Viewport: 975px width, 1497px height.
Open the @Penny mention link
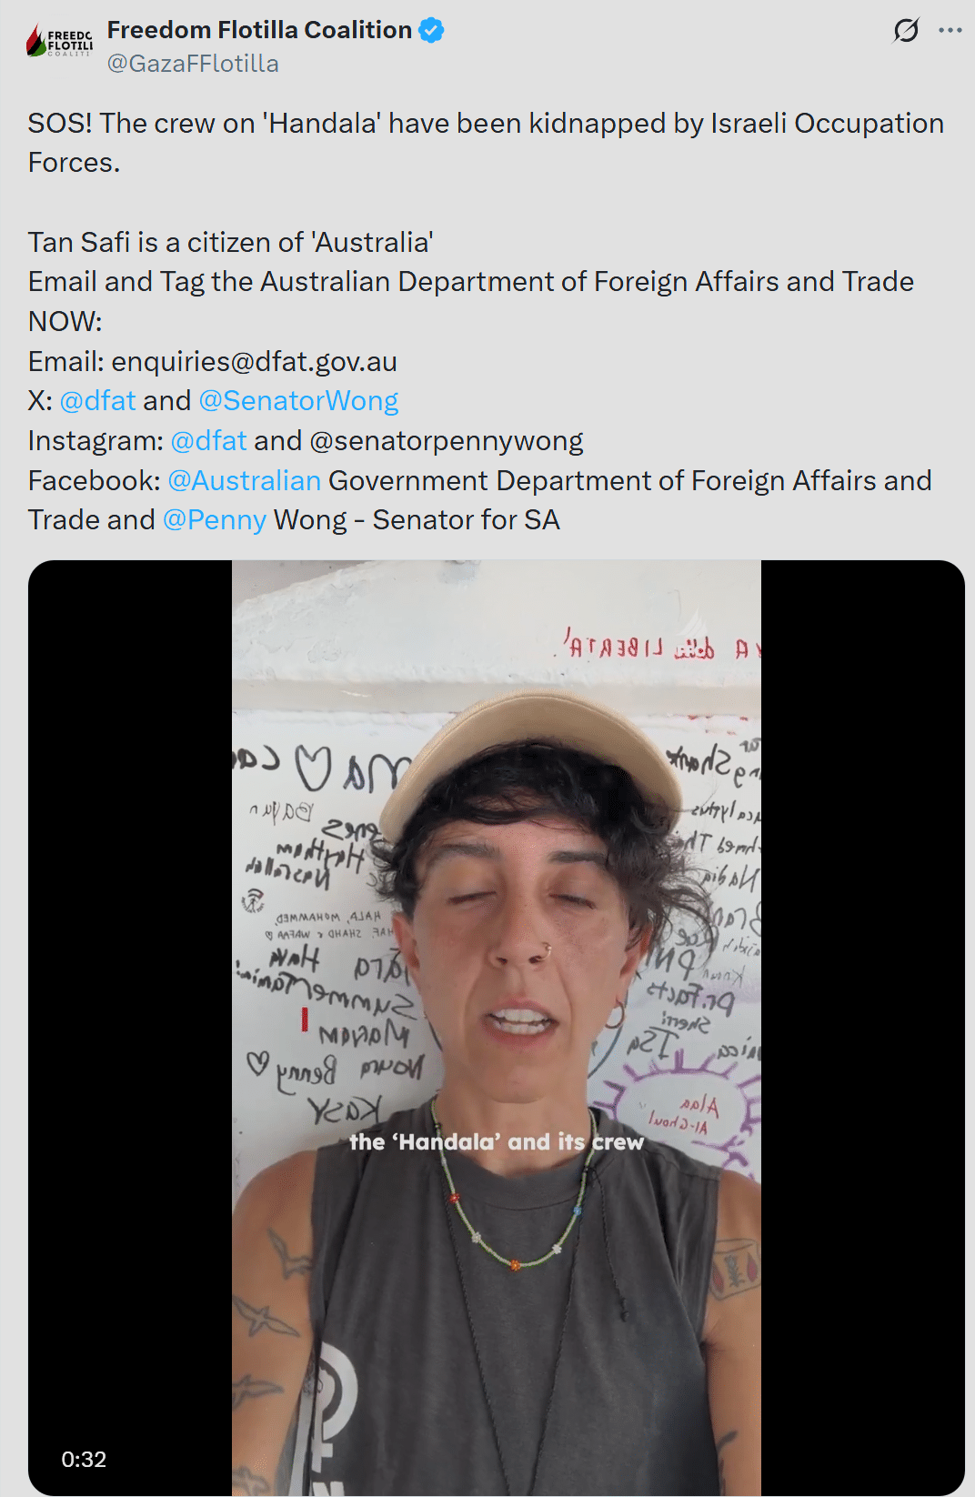click(215, 520)
